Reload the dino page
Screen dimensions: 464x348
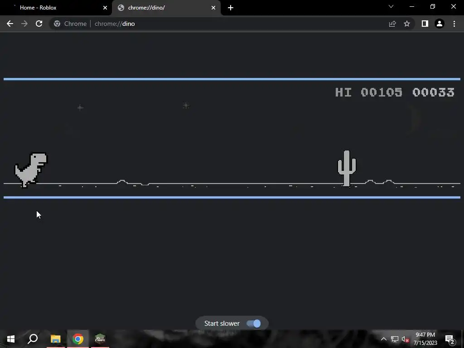tap(39, 24)
